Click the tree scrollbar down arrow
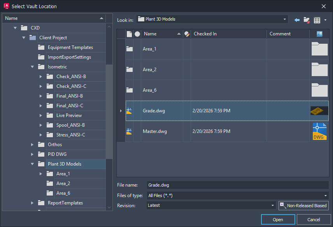 point(109,208)
